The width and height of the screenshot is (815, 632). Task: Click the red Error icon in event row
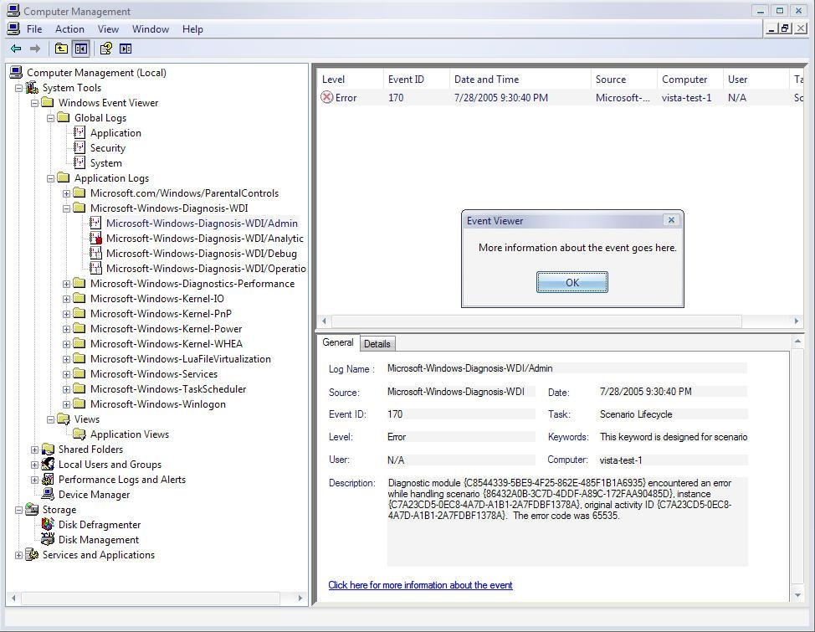(x=327, y=98)
